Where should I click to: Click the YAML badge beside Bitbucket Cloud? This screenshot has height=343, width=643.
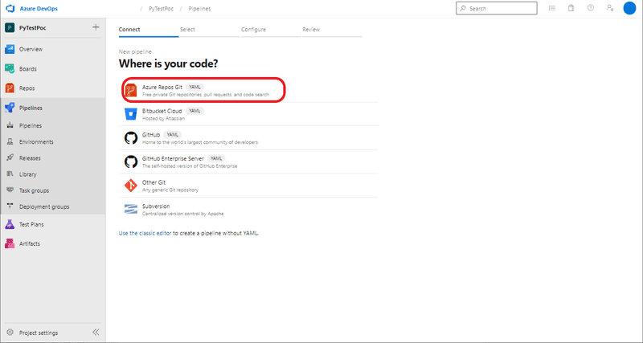click(195, 111)
